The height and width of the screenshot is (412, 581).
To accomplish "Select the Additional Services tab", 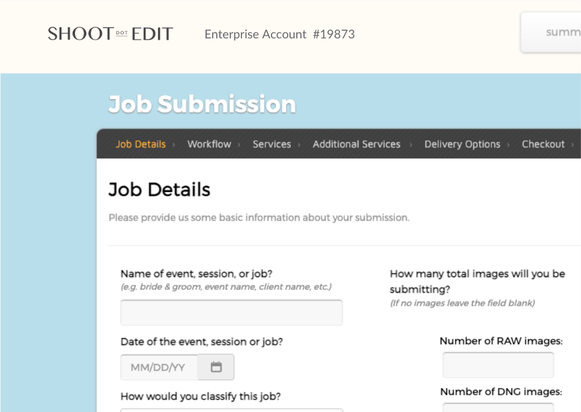I will (x=356, y=144).
